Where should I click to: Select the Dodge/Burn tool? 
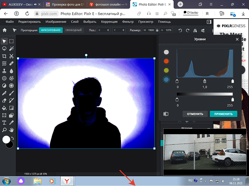(4, 86)
